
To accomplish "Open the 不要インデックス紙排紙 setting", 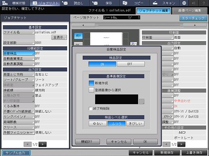I will [19, 111].
